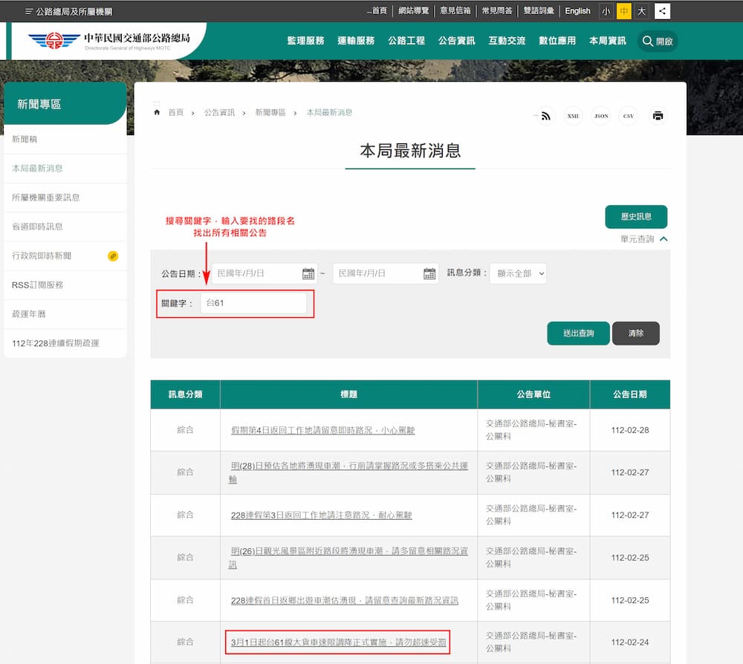This screenshot has height=664, width=743.
Task: Open article 明(26)日觀光風景區附近路段
Action: pyautogui.click(x=348, y=558)
